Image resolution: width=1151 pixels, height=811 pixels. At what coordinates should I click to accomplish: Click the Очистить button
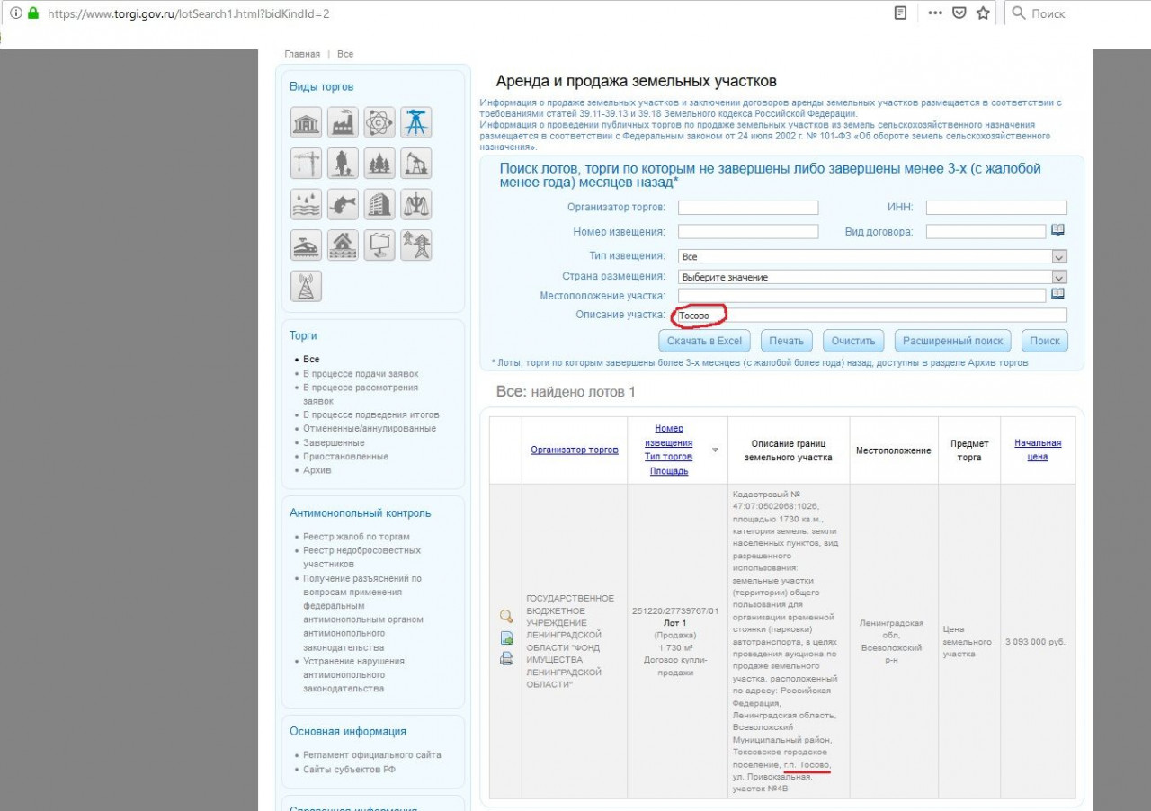point(853,341)
